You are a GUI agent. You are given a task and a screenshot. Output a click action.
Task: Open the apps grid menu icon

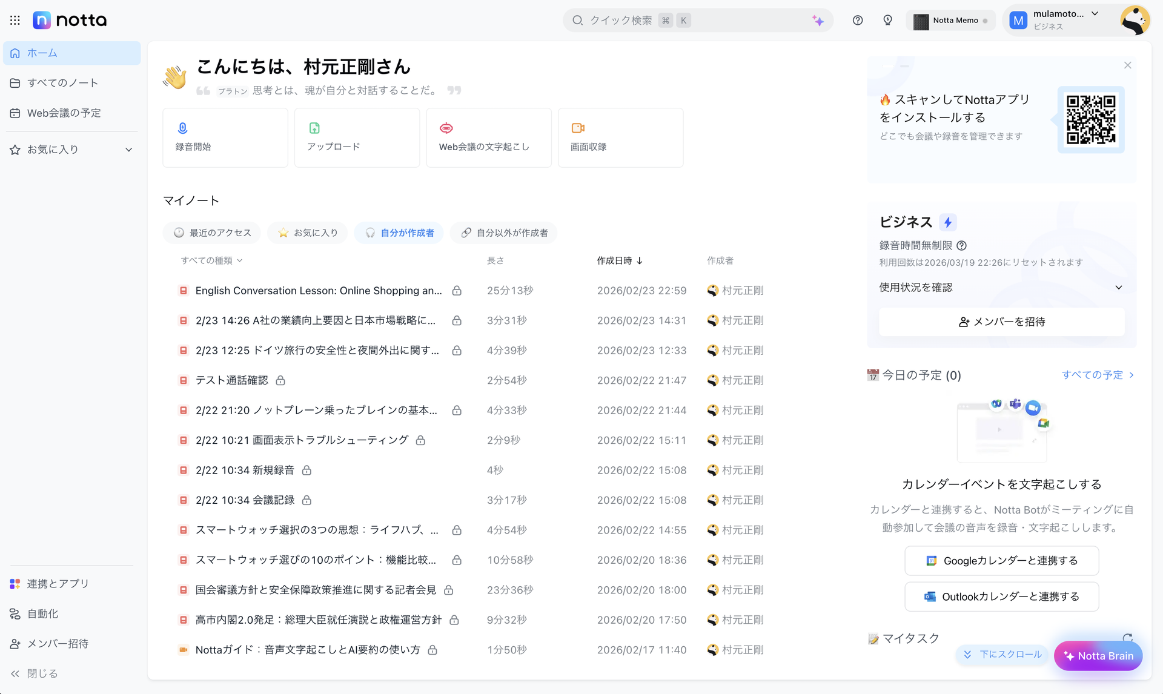[15, 20]
